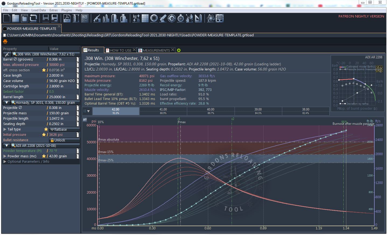Click rifle icon next to .308 Win caliber
This screenshot has height=235, width=387.
[x=7, y=54]
